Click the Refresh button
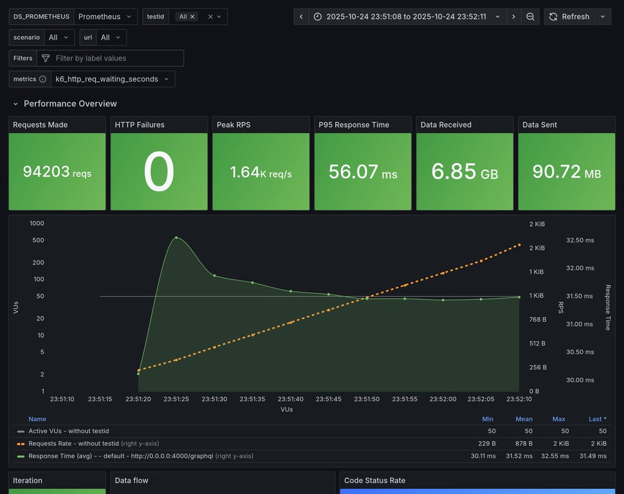Image resolution: width=624 pixels, height=494 pixels. (x=569, y=17)
